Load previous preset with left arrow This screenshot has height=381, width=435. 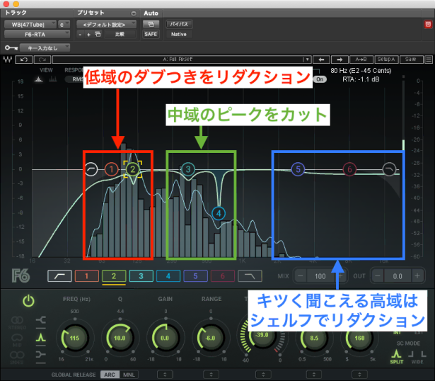(321, 59)
